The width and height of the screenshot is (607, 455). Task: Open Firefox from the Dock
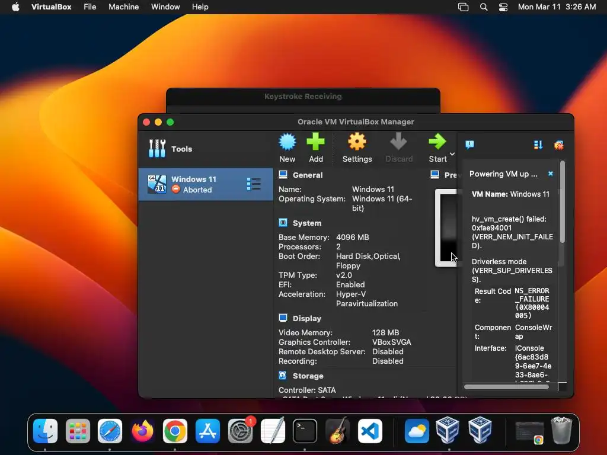(x=142, y=431)
